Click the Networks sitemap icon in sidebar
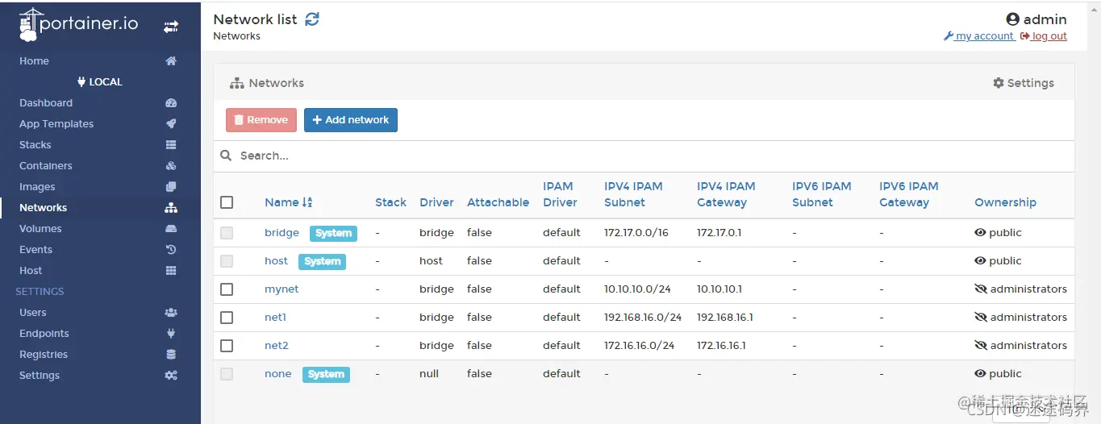 click(171, 208)
